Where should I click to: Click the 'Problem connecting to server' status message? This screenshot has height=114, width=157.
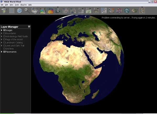129,18
